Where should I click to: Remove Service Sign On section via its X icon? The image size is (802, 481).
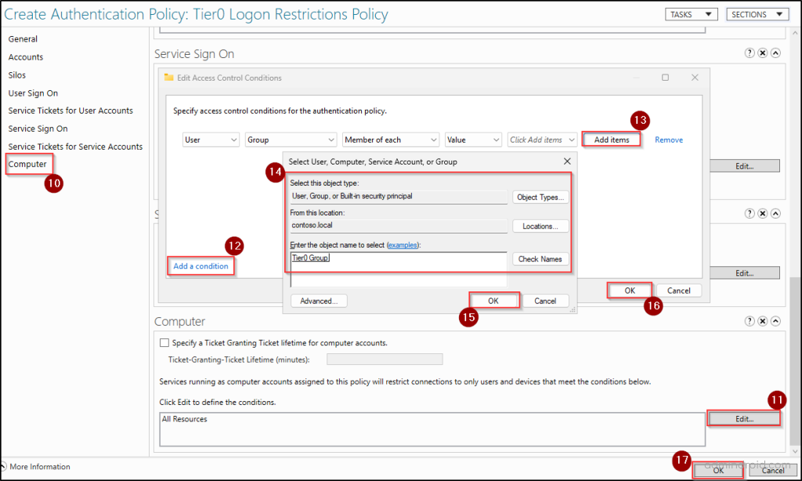point(762,52)
